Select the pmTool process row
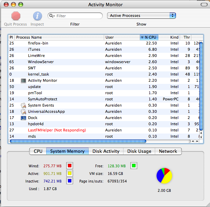Viewport: 210px width, 207px height. [x=104, y=93]
